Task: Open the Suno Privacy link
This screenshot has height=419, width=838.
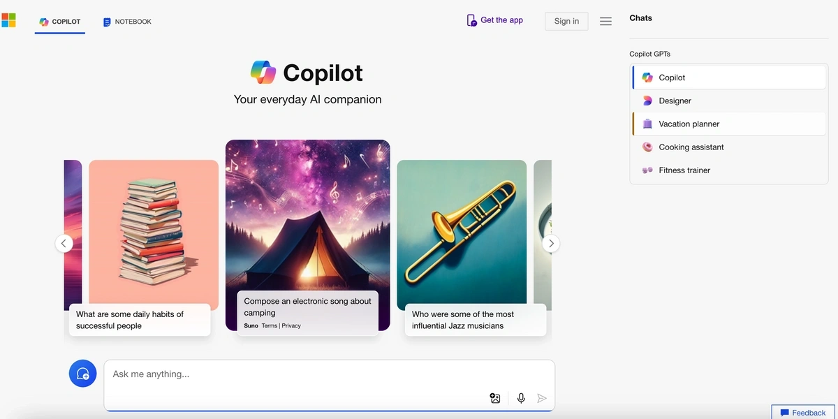Action: coord(291,326)
